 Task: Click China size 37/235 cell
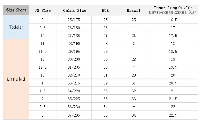pos(74,115)
